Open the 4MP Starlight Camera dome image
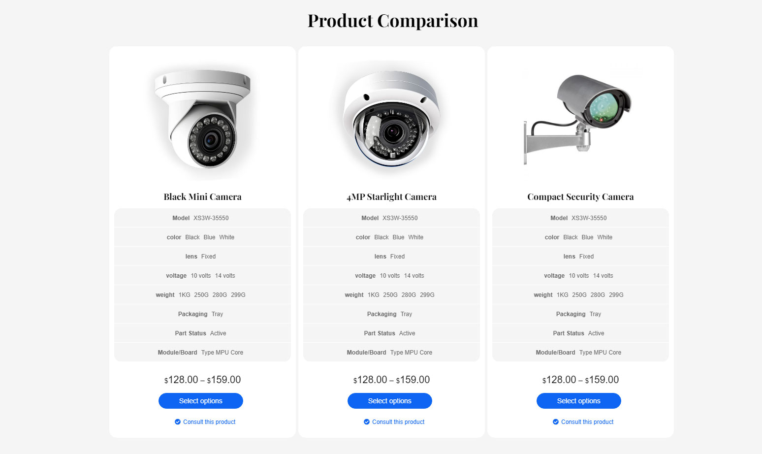 pos(392,120)
